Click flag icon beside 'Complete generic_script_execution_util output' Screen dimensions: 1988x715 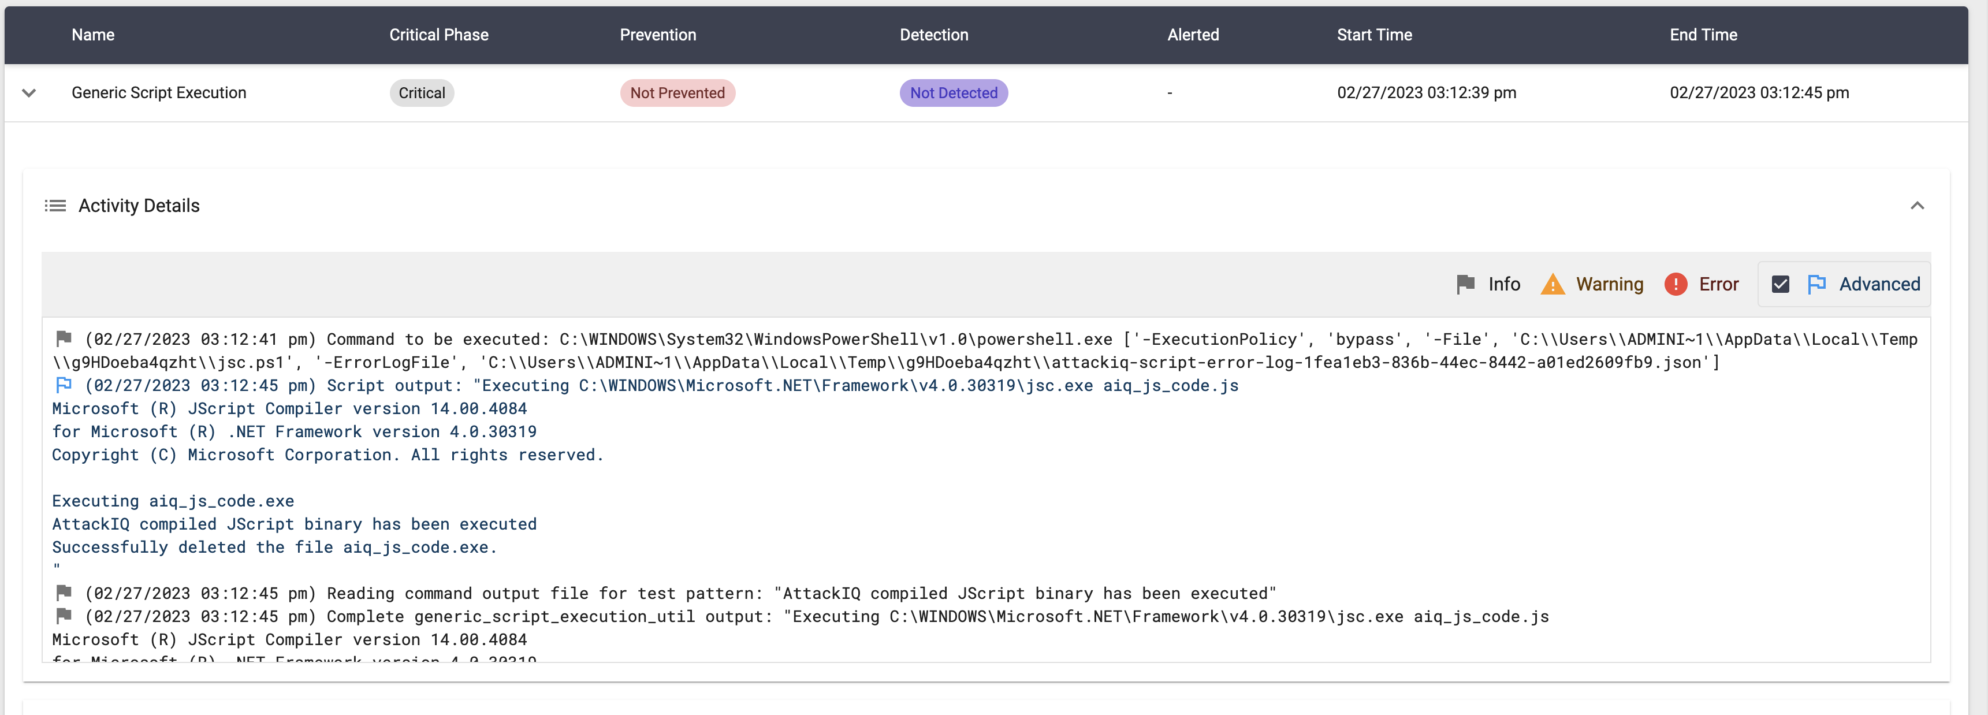64,616
